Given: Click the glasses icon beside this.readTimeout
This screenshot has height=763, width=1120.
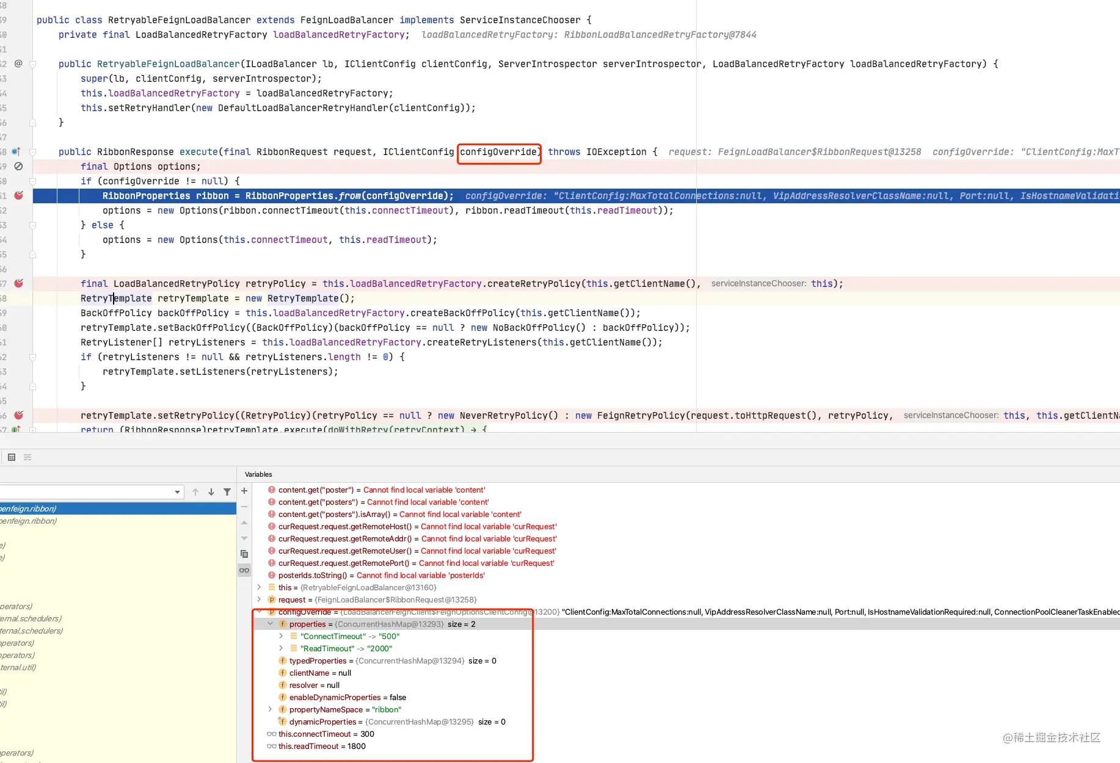Looking at the screenshot, I should coord(272,746).
